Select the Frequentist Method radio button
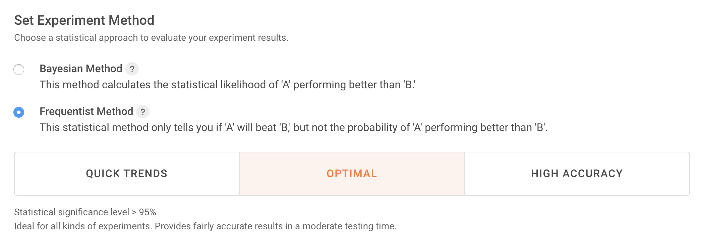This screenshot has width=704, height=240. click(x=19, y=112)
